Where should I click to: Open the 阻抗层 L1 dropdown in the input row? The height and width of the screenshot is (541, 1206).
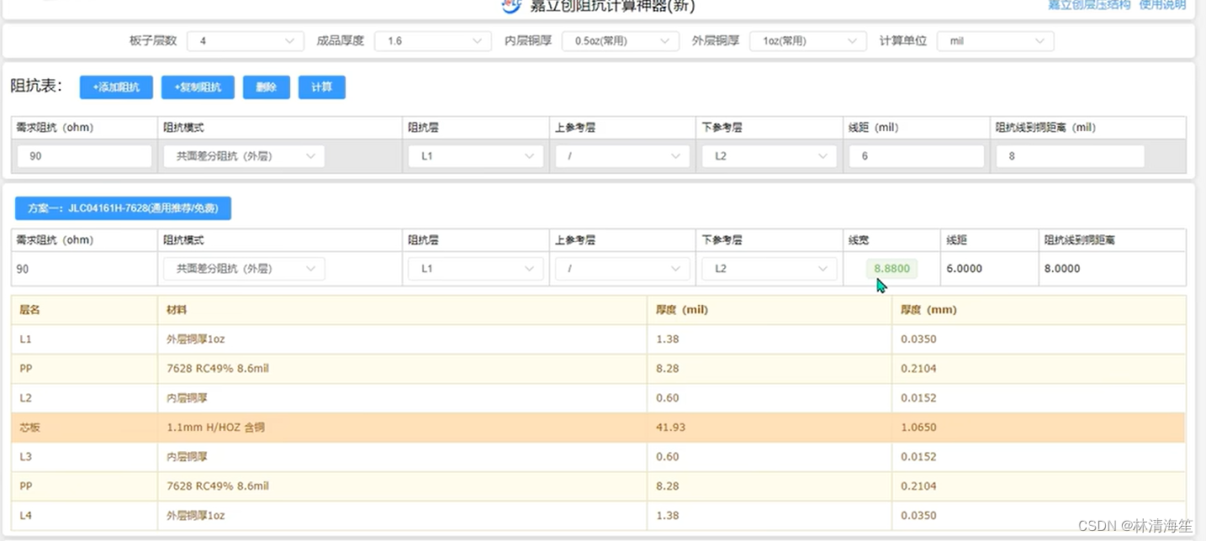(x=476, y=156)
